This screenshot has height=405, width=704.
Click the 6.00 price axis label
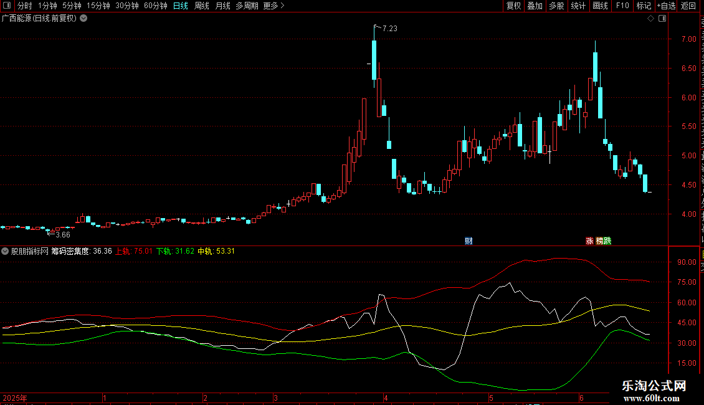(688, 97)
